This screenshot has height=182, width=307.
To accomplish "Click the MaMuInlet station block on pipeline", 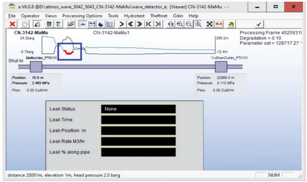I will 36,66.
